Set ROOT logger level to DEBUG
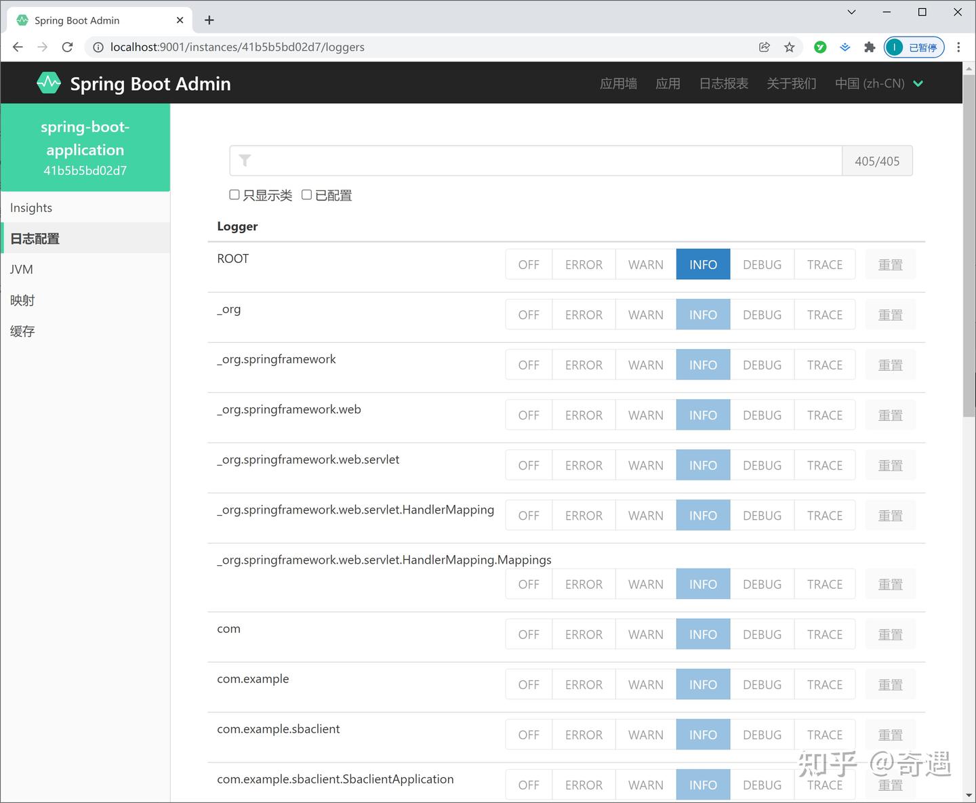The image size is (976, 803). (x=762, y=264)
